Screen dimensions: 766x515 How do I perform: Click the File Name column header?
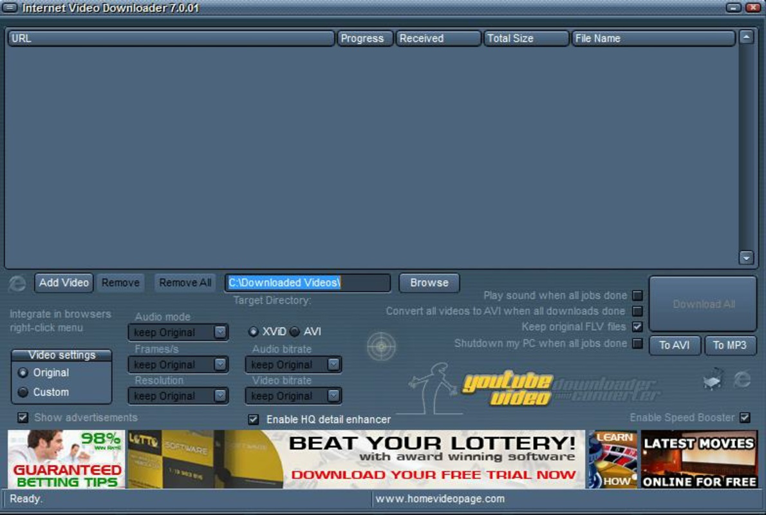tap(653, 39)
